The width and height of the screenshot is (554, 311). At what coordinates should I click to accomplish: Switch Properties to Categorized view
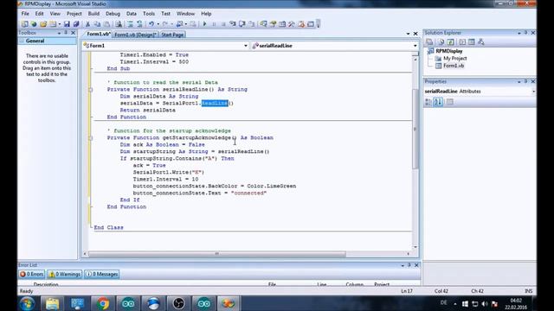[x=428, y=102]
